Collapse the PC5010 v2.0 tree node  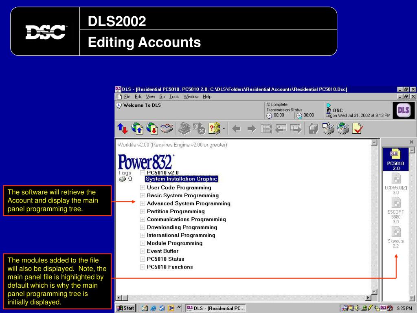point(143,172)
